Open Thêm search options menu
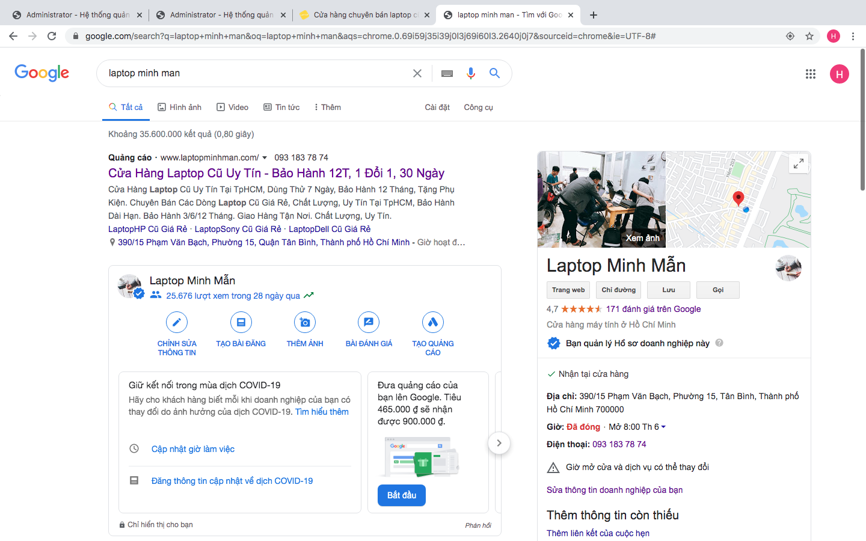 (x=328, y=108)
